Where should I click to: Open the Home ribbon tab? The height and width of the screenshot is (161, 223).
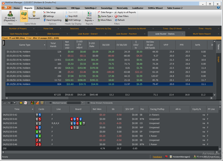click(17, 8)
